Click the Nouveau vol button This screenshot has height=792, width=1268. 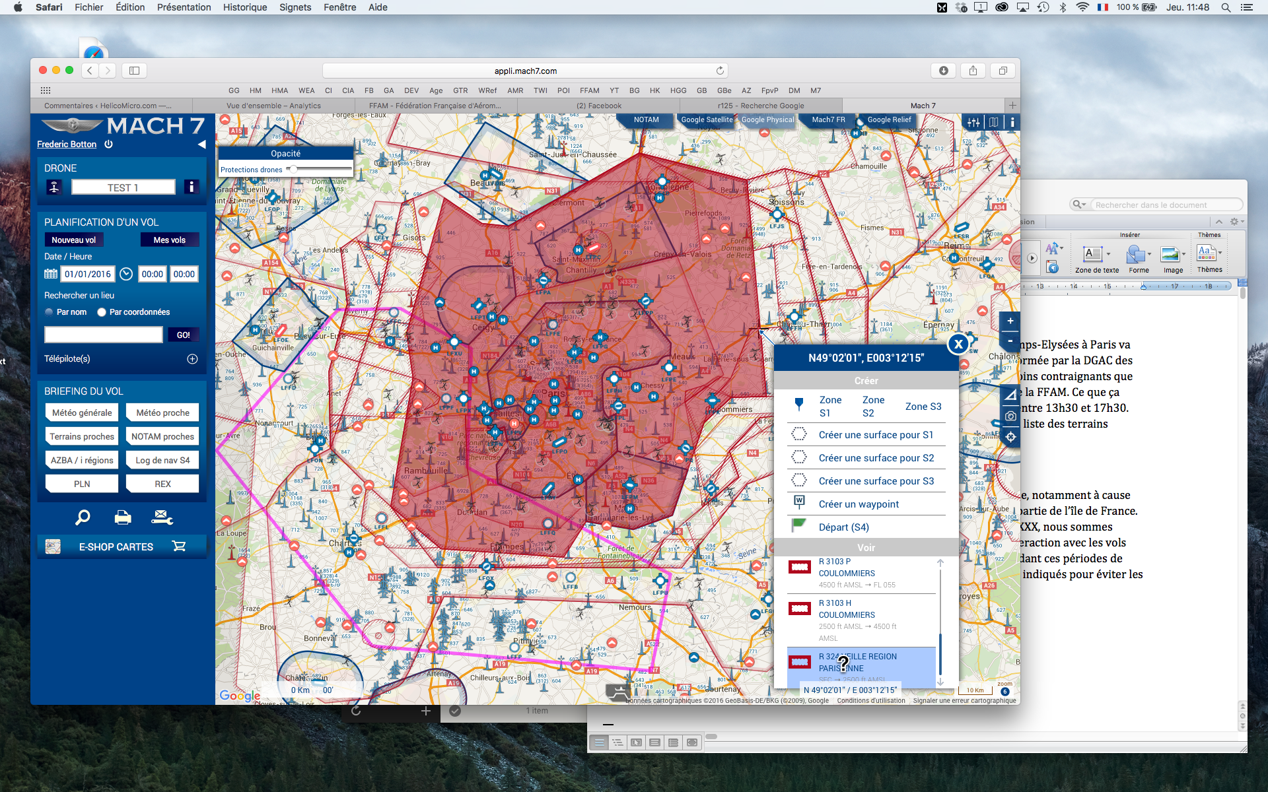74,240
